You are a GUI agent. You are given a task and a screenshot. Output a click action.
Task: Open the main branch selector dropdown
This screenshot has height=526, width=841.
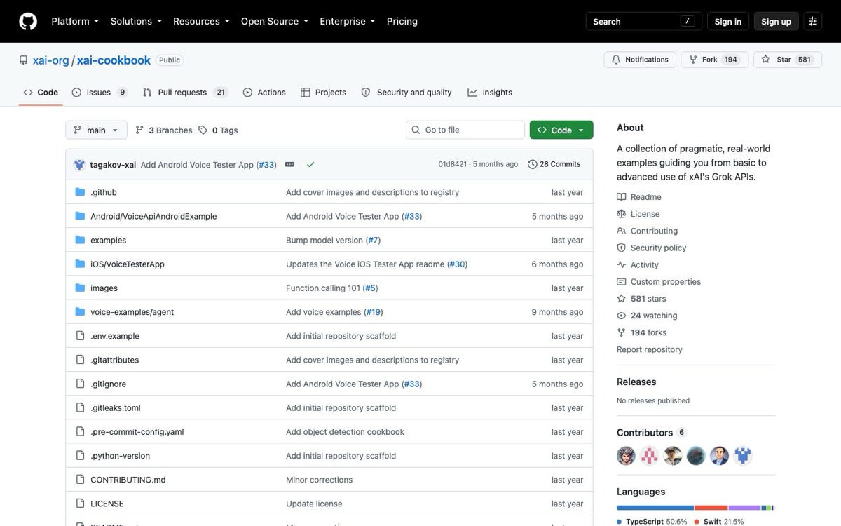coord(96,130)
